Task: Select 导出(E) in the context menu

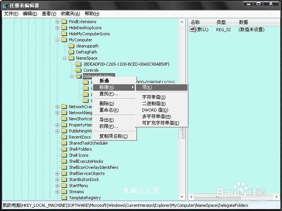Action: tap(114, 120)
